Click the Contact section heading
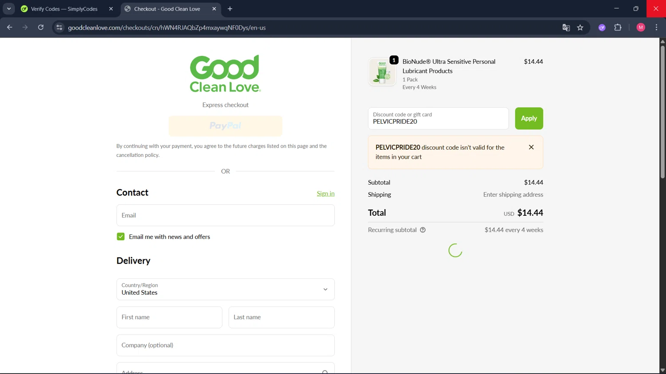The image size is (666, 374). tap(132, 192)
